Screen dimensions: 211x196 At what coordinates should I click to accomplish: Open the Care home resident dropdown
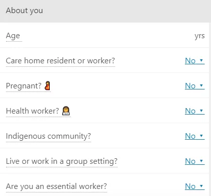pyautogui.click(x=195, y=61)
